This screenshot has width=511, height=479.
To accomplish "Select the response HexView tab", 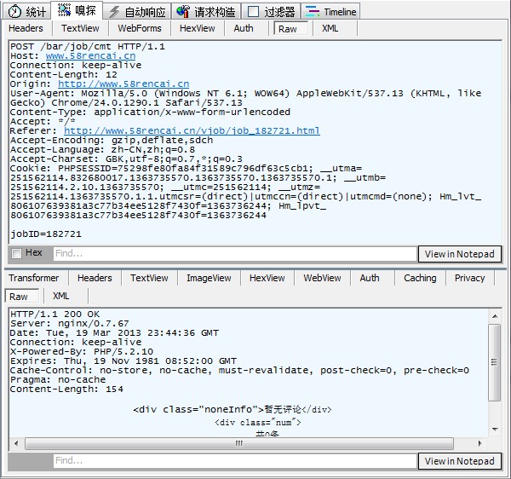I will pos(267,278).
